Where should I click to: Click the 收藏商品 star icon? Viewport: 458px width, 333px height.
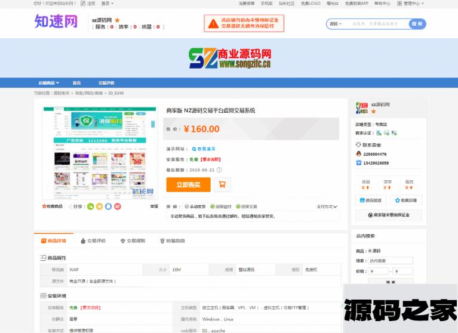pyautogui.click(x=44, y=206)
